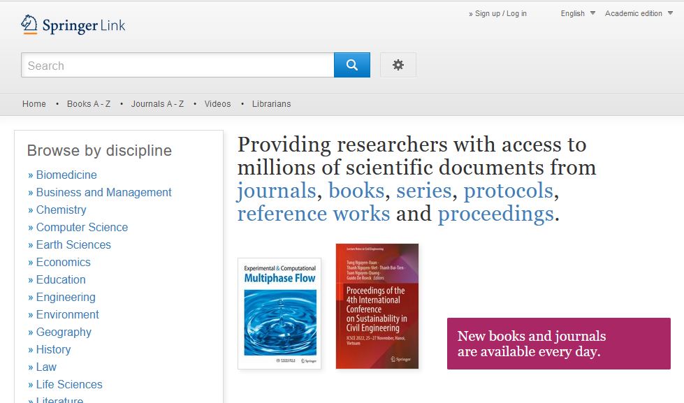Screen dimensions: 684x403
Task: Open the Civil Engineering proceedings book cover
Action: pyautogui.click(x=377, y=306)
